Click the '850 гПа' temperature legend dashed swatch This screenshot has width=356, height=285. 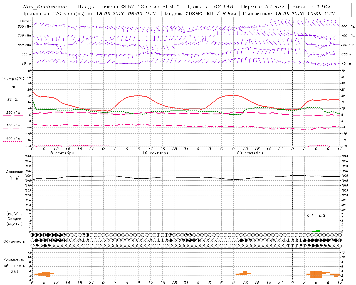[x=12, y=116]
